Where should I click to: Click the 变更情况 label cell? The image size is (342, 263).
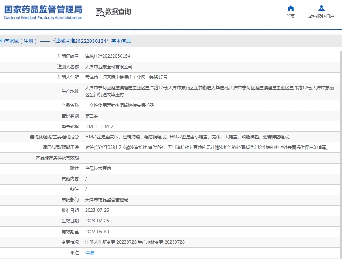pos(70,242)
